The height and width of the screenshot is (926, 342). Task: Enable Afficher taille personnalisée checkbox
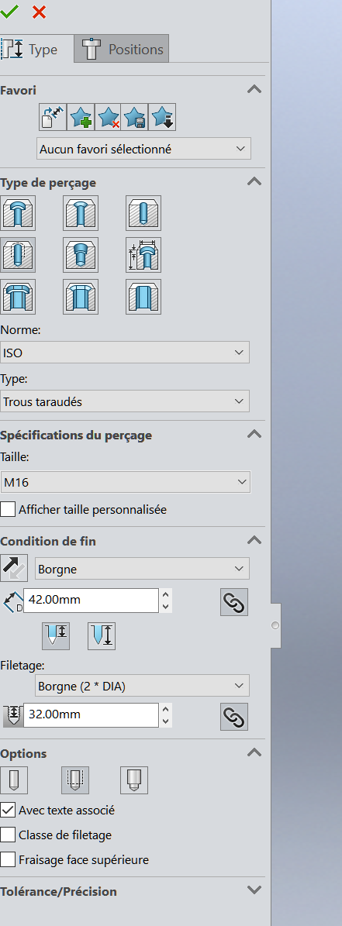[x=8, y=509]
